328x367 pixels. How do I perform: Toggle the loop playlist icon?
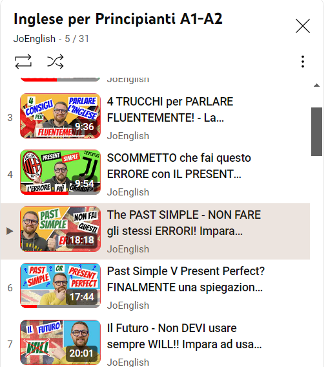[x=23, y=61]
